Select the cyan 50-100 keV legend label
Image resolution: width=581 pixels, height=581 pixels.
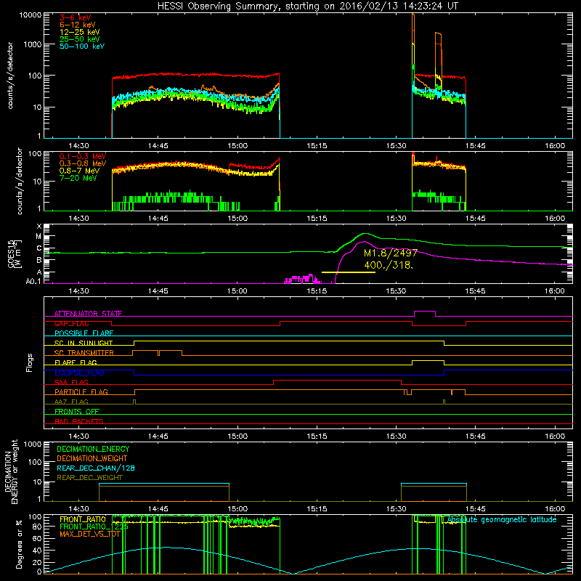[x=82, y=46]
